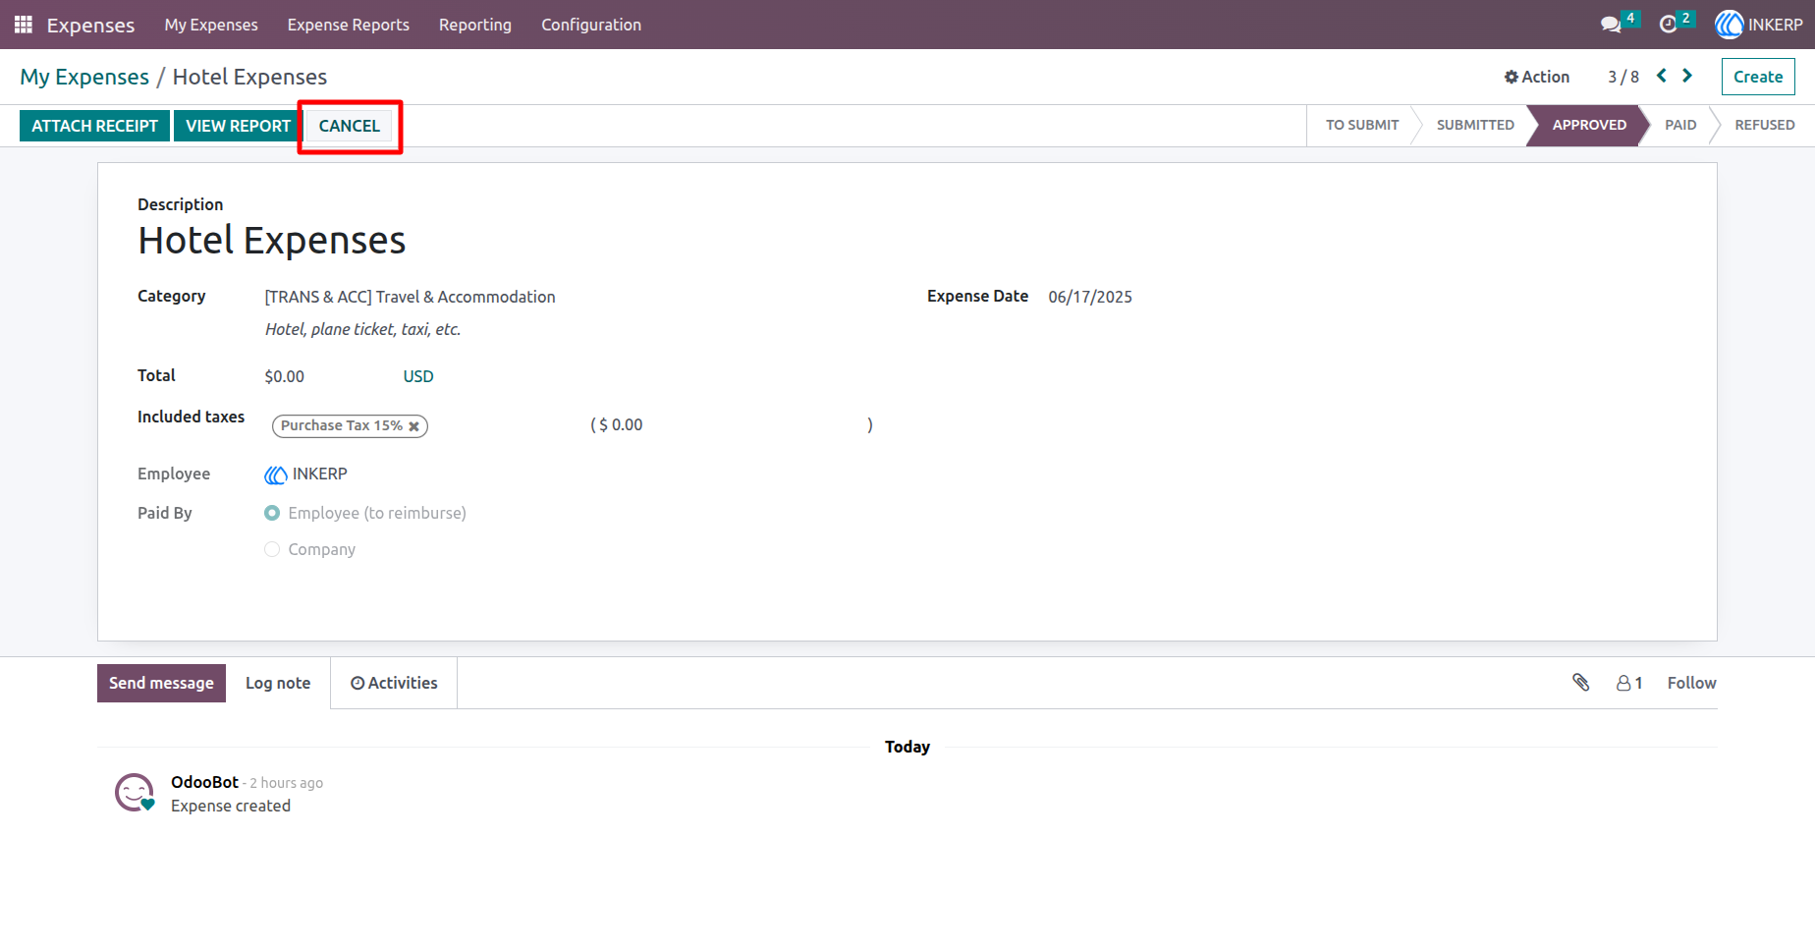Click the Cancel button
The width and height of the screenshot is (1815, 949).
point(349,126)
